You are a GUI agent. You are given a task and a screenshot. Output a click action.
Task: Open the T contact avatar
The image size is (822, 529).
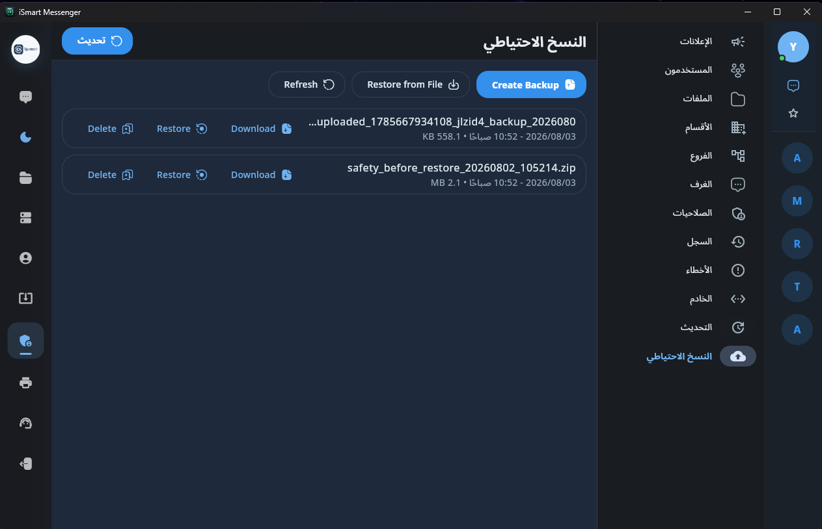(x=797, y=287)
